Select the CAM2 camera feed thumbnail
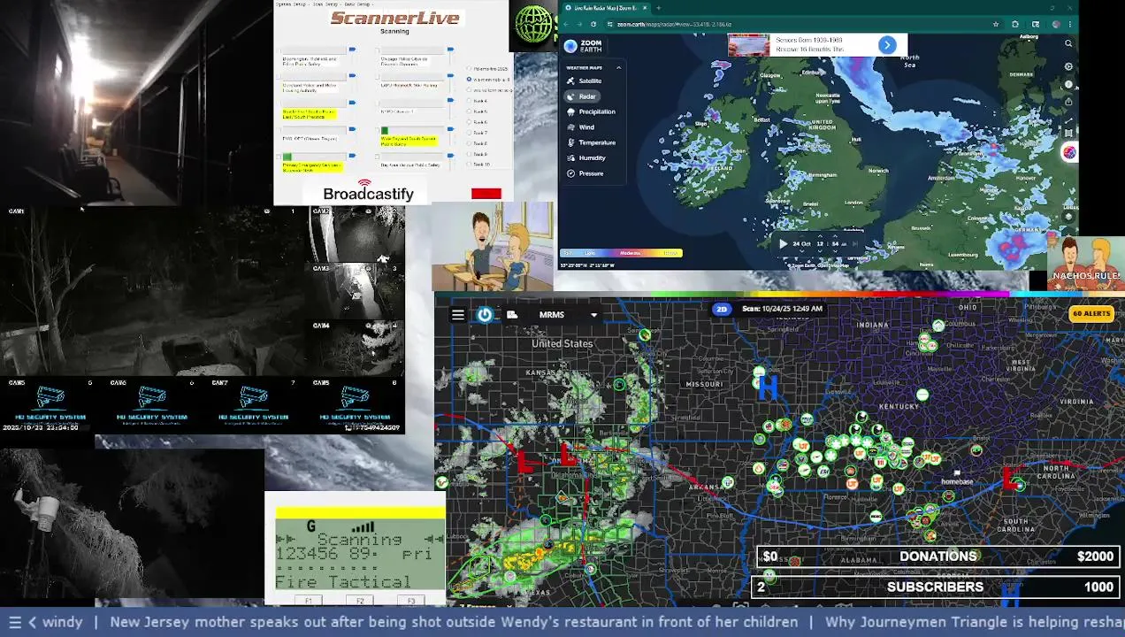This screenshot has height=637, width=1125. point(357,234)
